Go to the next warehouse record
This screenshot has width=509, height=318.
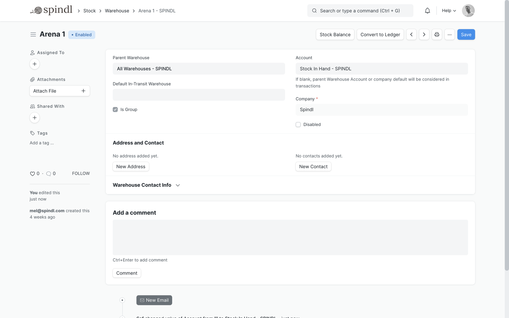pyautogui.click(x=424, y=34)
